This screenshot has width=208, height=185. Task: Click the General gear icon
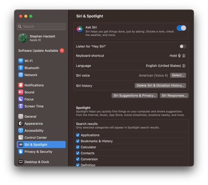(21, 116)
